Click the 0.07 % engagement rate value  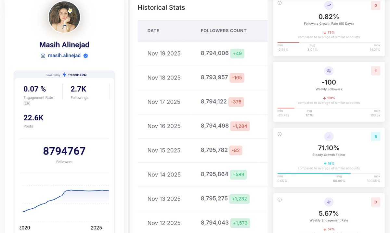35,89
